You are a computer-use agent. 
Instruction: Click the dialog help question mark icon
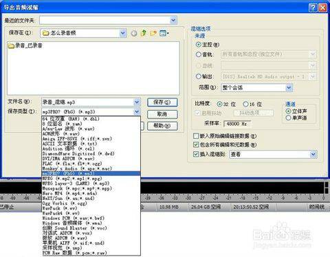click(x=313, y=8)
